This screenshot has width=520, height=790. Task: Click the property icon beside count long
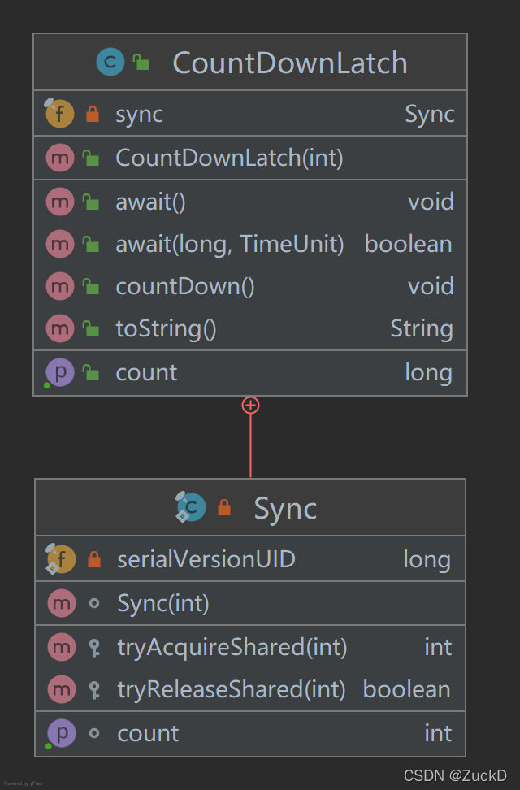coord(59,373)
